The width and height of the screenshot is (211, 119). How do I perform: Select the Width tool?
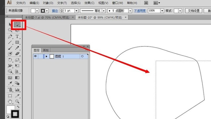10,66
